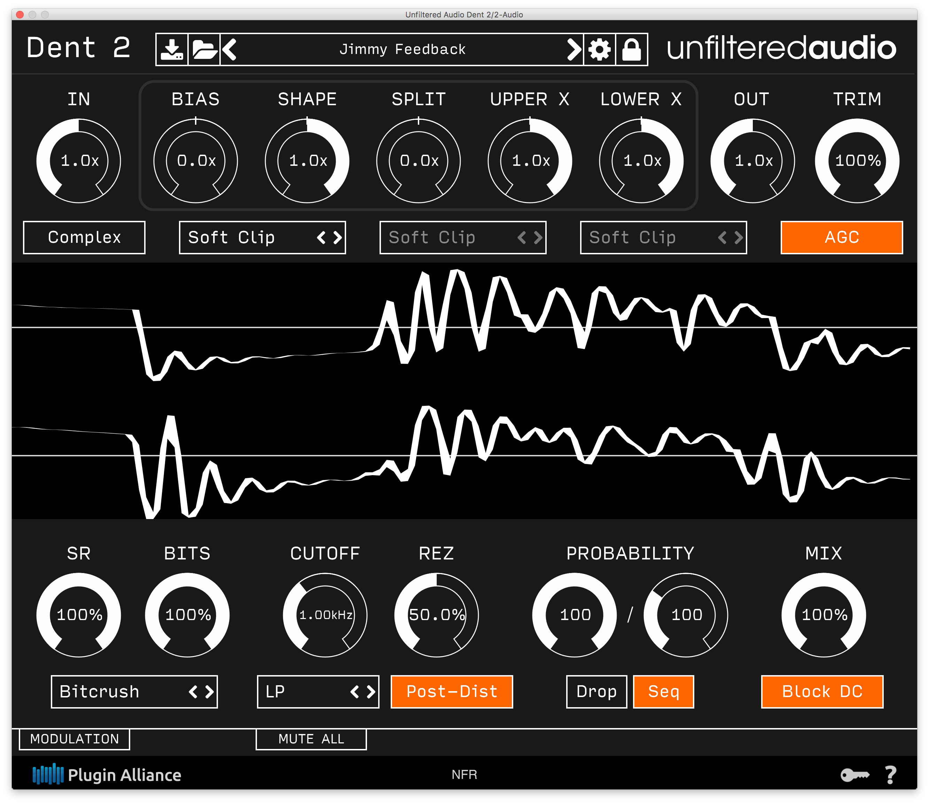Viewport: 929px width, 804px height.
Task: Select Seq probability mode
Action: coord(663,691)
